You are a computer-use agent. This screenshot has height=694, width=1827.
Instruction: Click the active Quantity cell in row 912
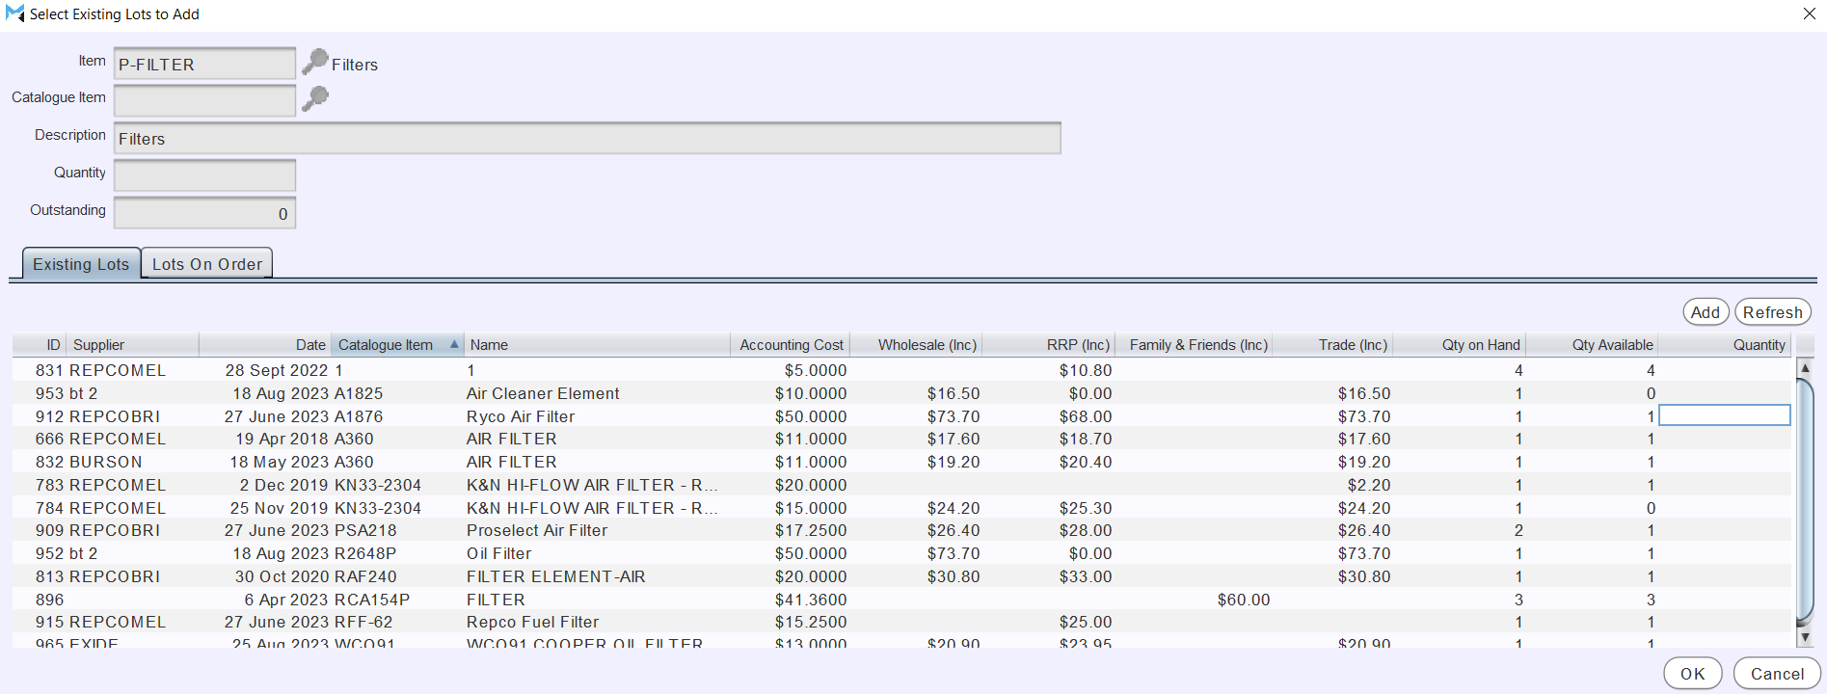click(1724, 415)
